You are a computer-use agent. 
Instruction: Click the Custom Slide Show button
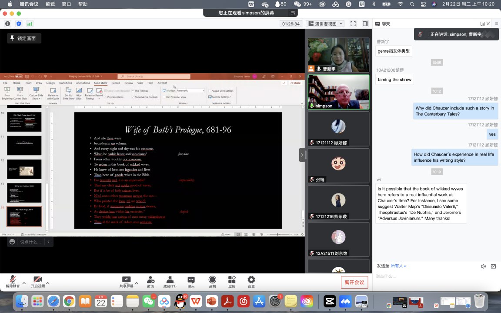(36, 93)
